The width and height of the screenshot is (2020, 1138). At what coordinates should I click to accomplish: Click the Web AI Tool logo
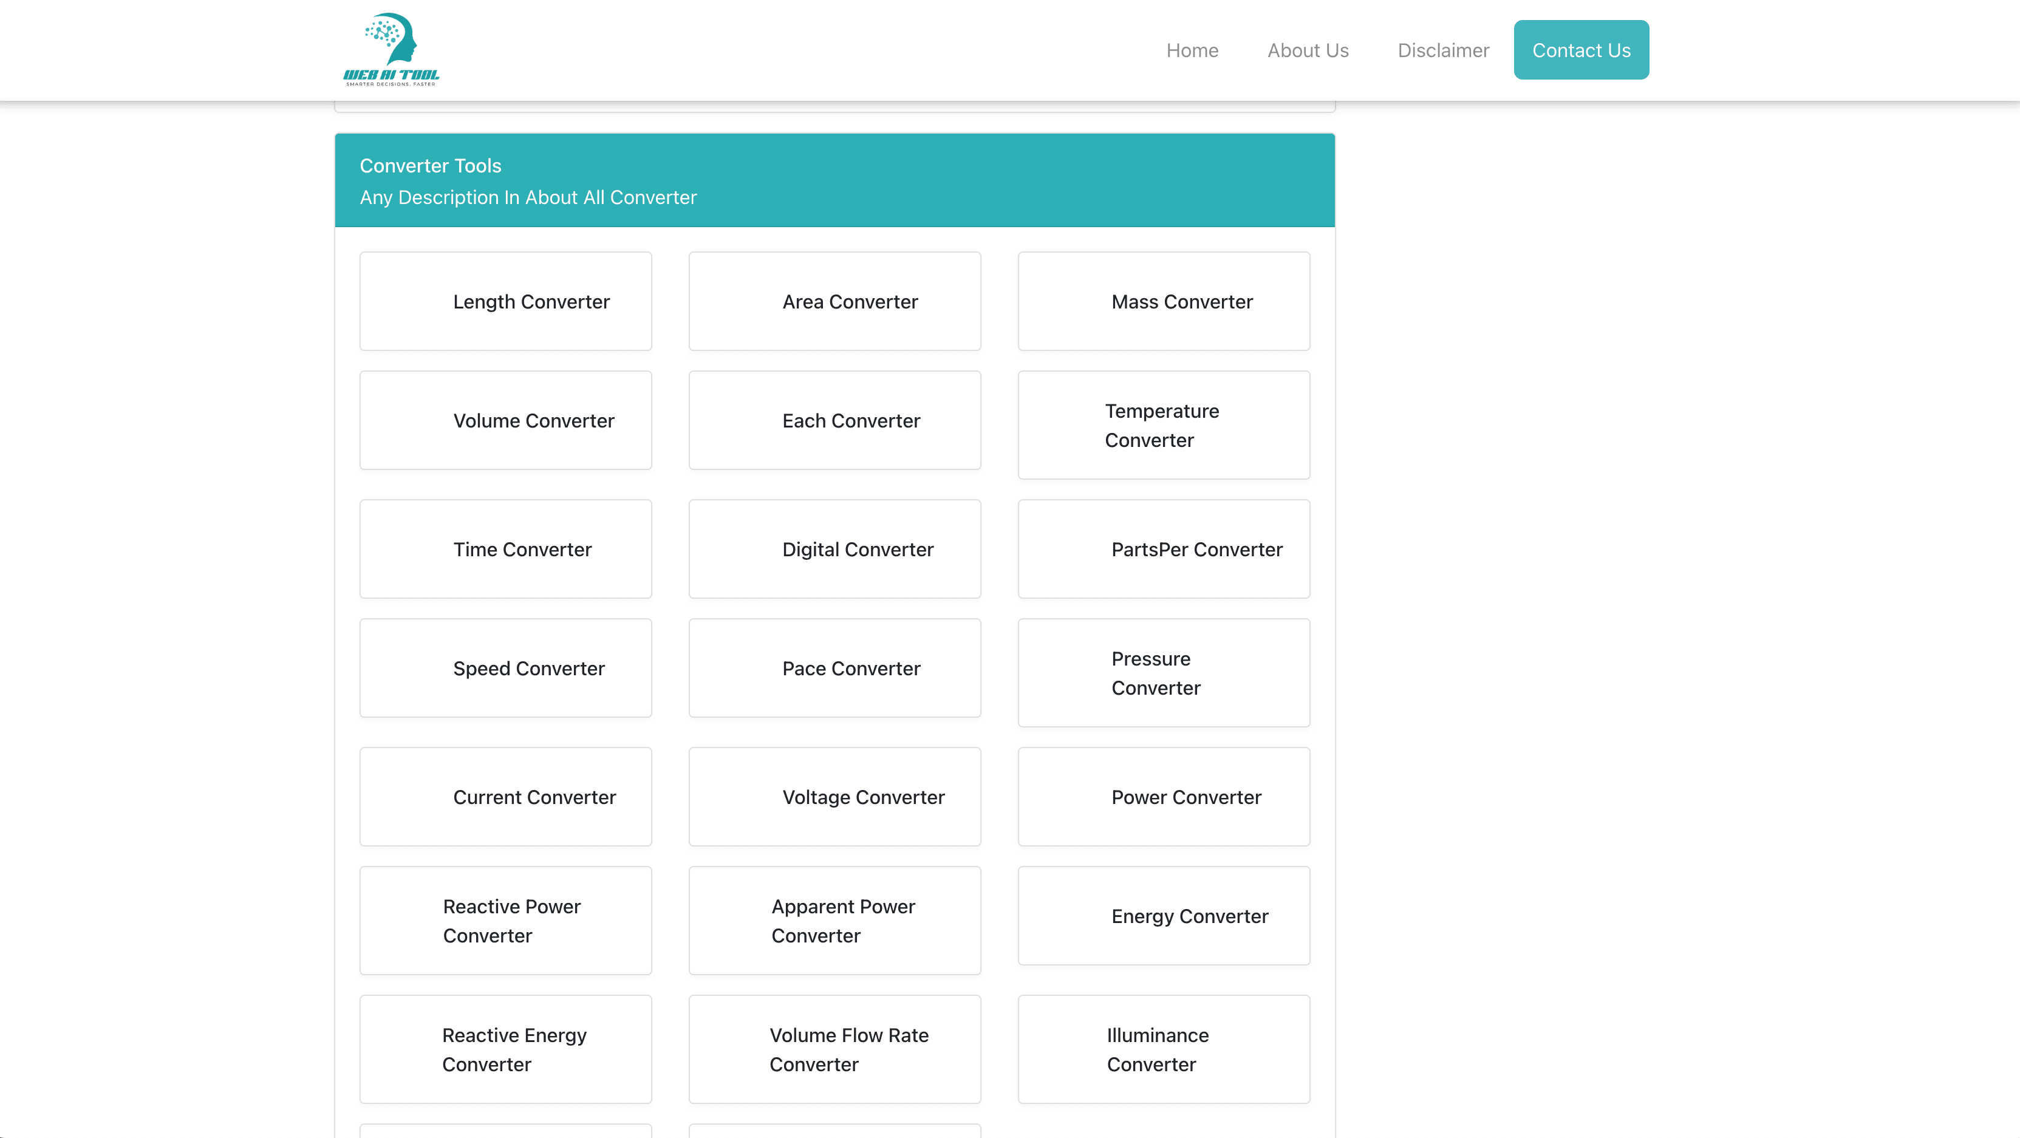coord(391,49)
